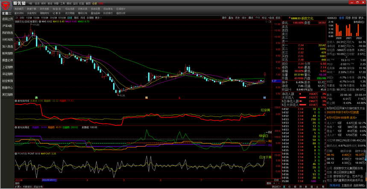The image size is (367, 189).
Task: Collapse the 股先知月线 indicator panel icon
Action: [16, 101]
